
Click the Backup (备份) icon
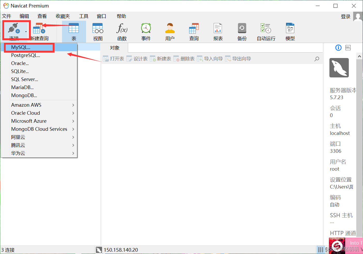[x=242, y=28]
